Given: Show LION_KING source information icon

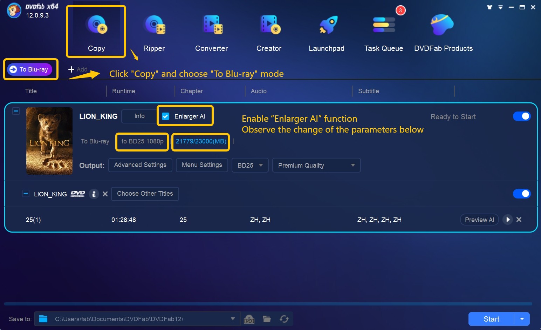Looking at the screenshot, I should [x=94, y=194].
